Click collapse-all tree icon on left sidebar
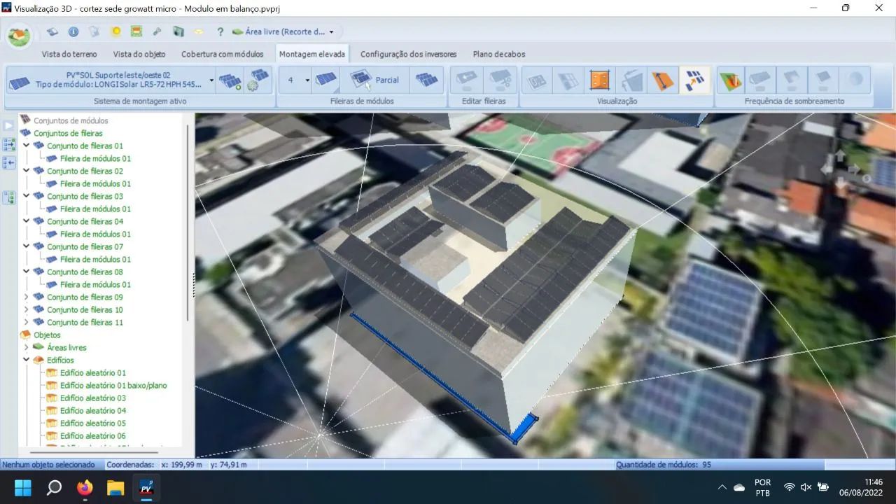Viewport: 896px width, 504px height. pyautogui.click(x=9, y=162)
